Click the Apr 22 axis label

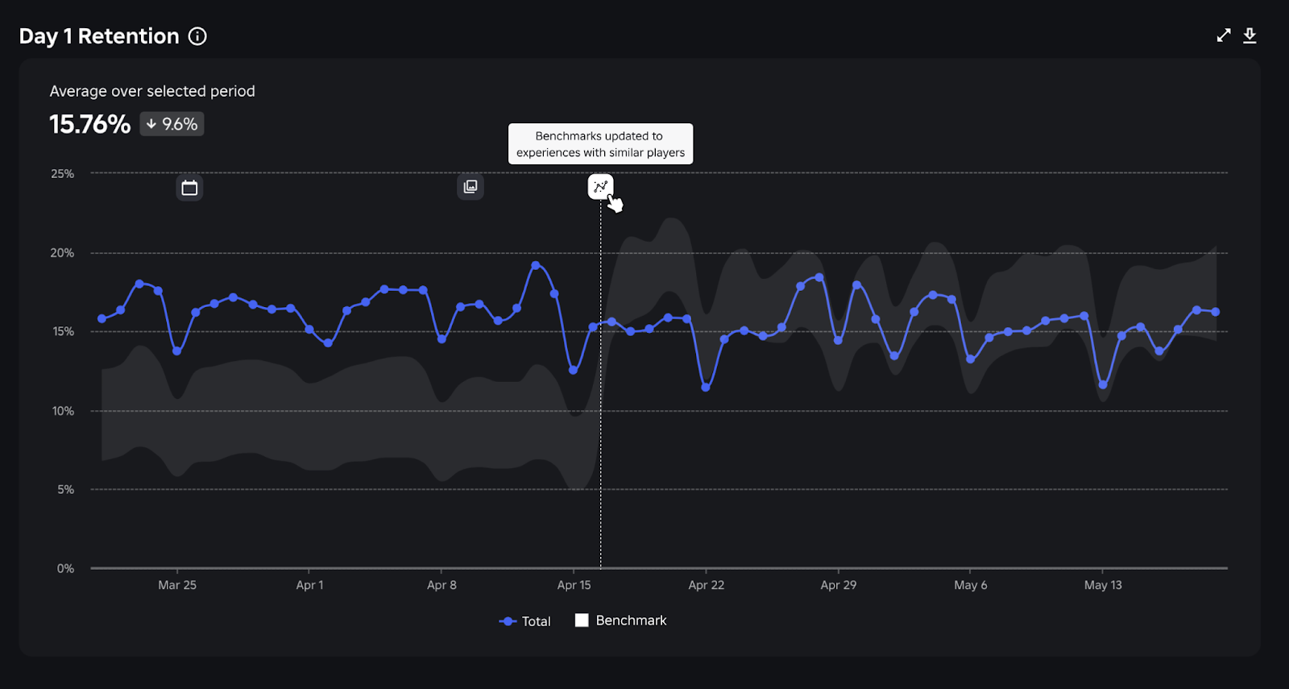click(706, 585)
